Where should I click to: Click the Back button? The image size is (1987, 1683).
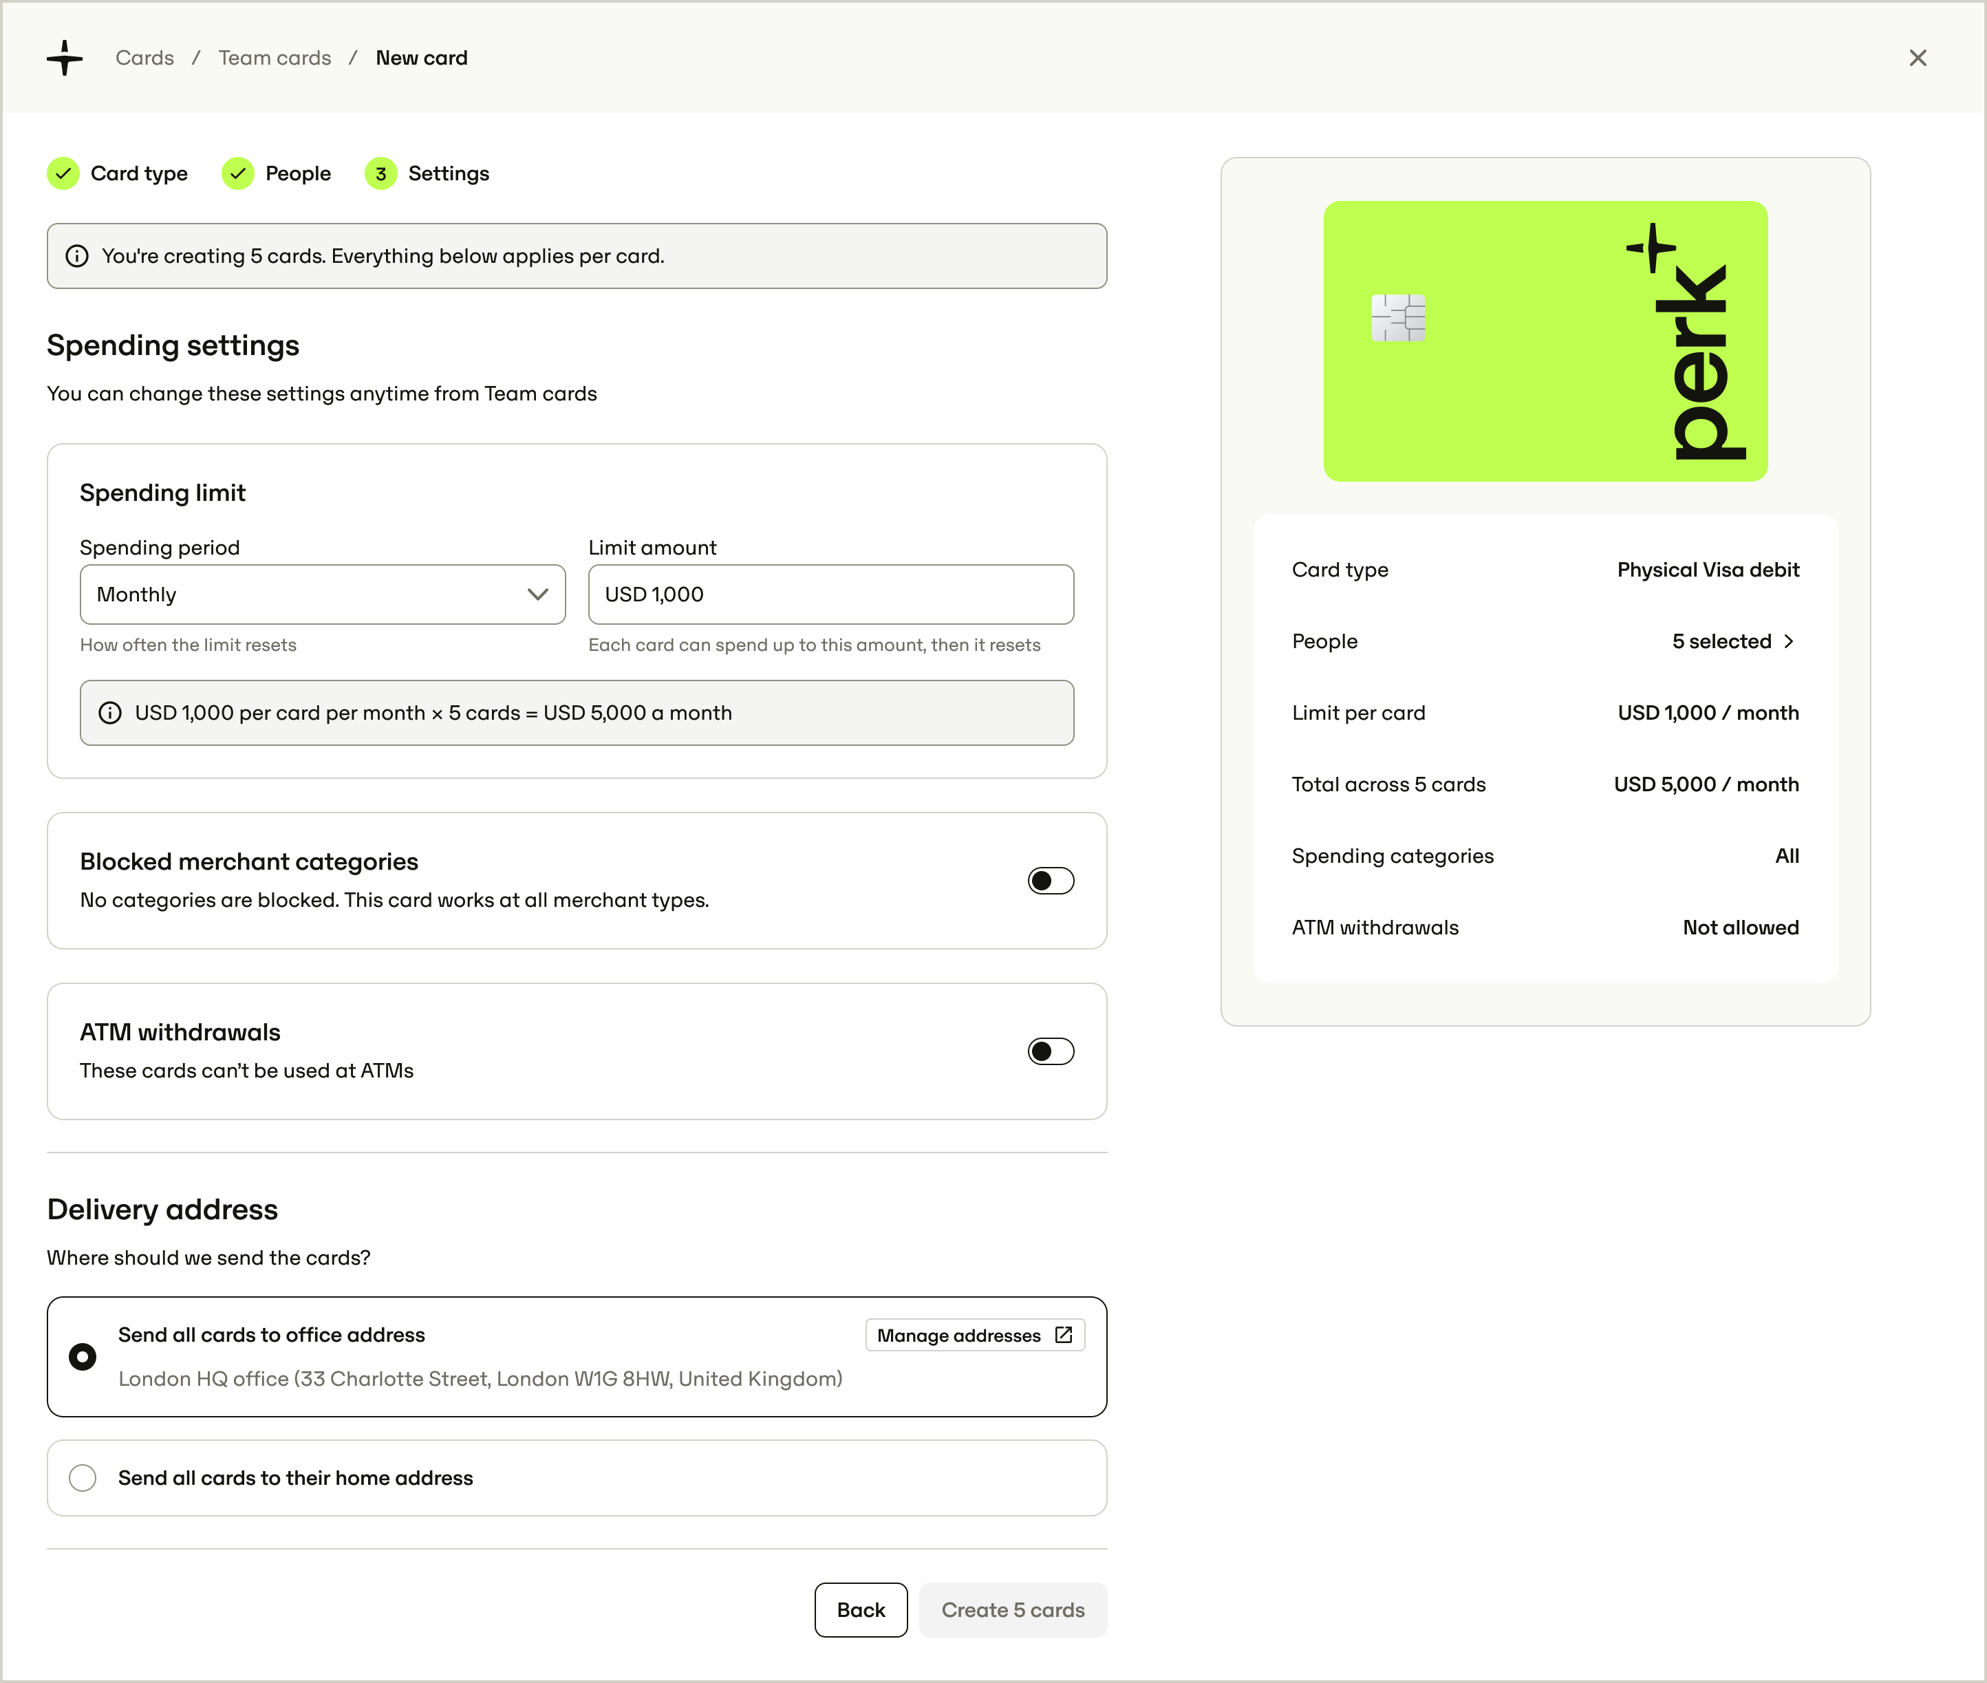coord(861,1611)
